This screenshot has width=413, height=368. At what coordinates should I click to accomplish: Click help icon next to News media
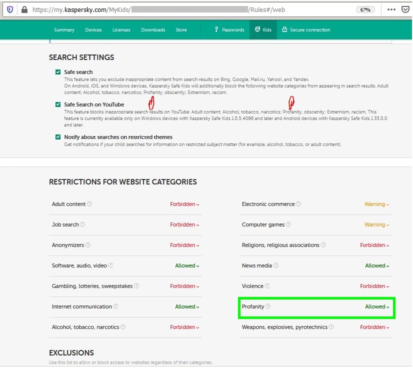pos(276,265)
